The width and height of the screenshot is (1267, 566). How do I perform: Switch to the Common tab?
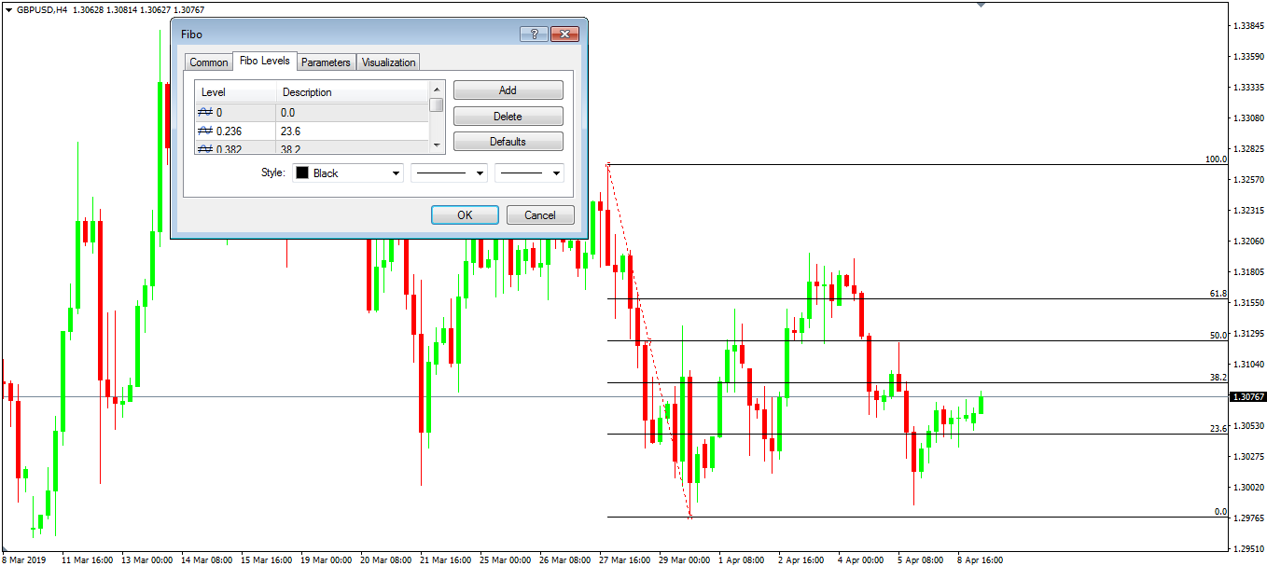[x=209, y=62]
